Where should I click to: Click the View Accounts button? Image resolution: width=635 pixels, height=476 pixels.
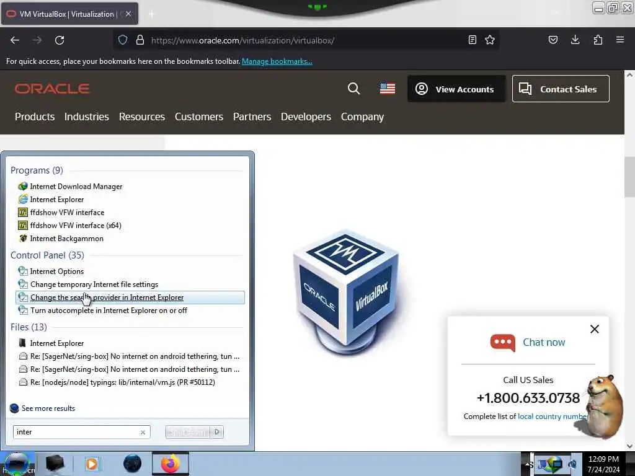coord(456,89)
